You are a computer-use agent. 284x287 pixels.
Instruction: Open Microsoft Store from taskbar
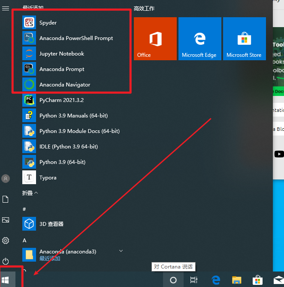pos(257,280)
